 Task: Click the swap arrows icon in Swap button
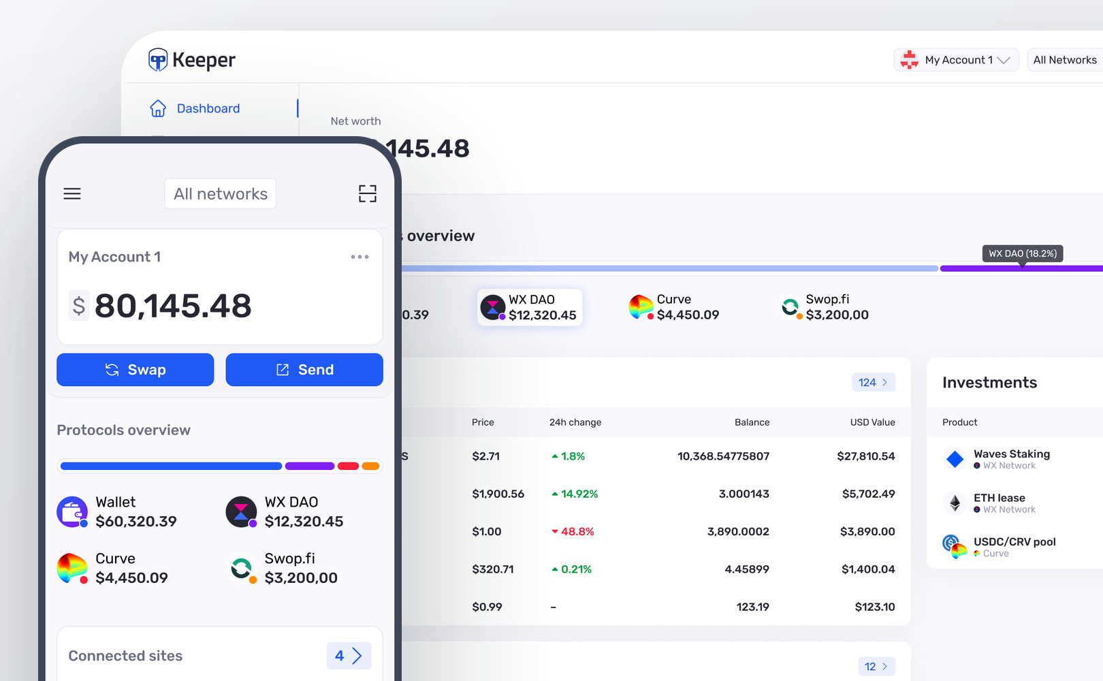click(x=112, y=370)
